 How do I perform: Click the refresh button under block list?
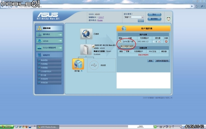pyautogui.click(x=151, y=61)
